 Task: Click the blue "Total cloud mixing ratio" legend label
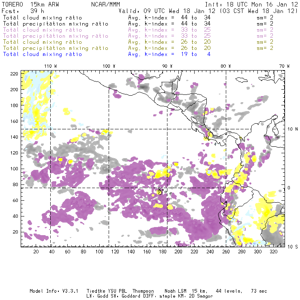[x=43, y=54]
